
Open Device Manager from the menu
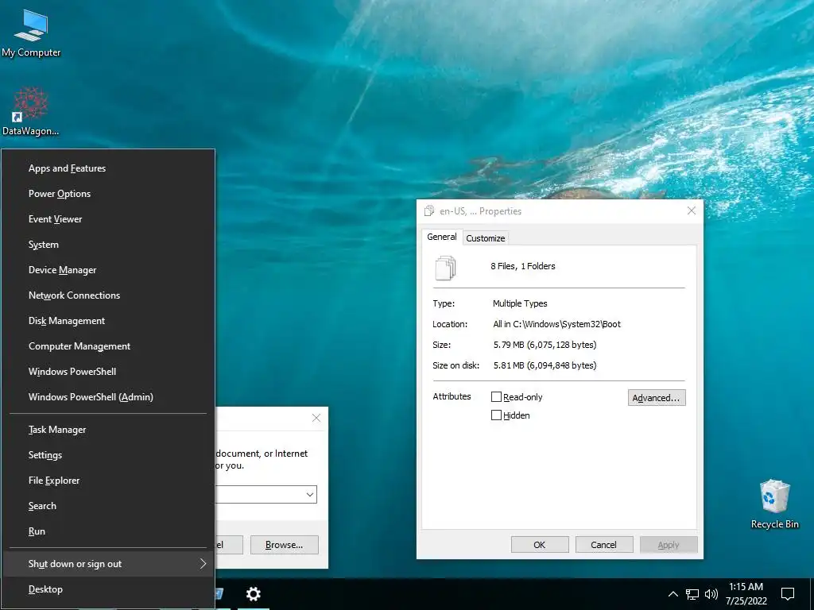108,270
